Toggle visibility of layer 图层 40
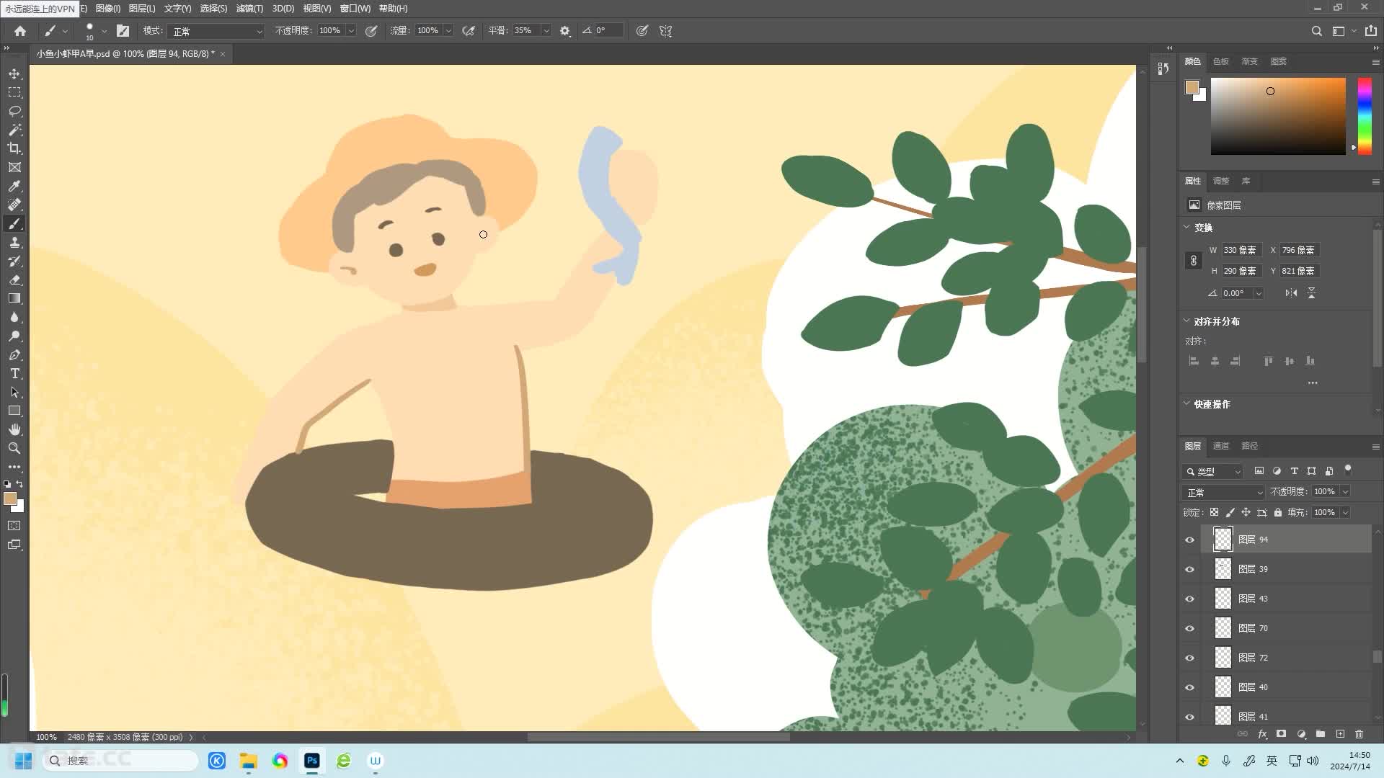The width and height of the screenshot is (1384, 778). pyautogui.click(x=1190, y=687)
